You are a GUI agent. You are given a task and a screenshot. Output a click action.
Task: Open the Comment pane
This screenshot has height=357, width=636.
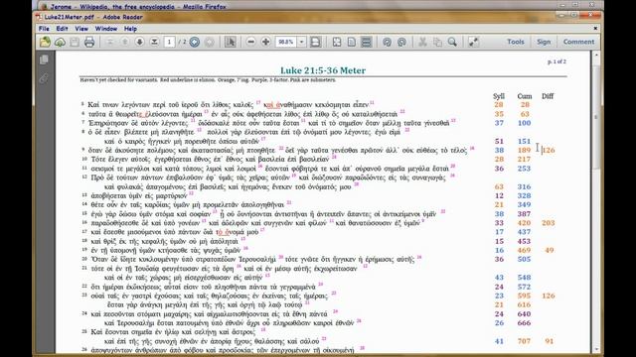[x=578, y=42]
